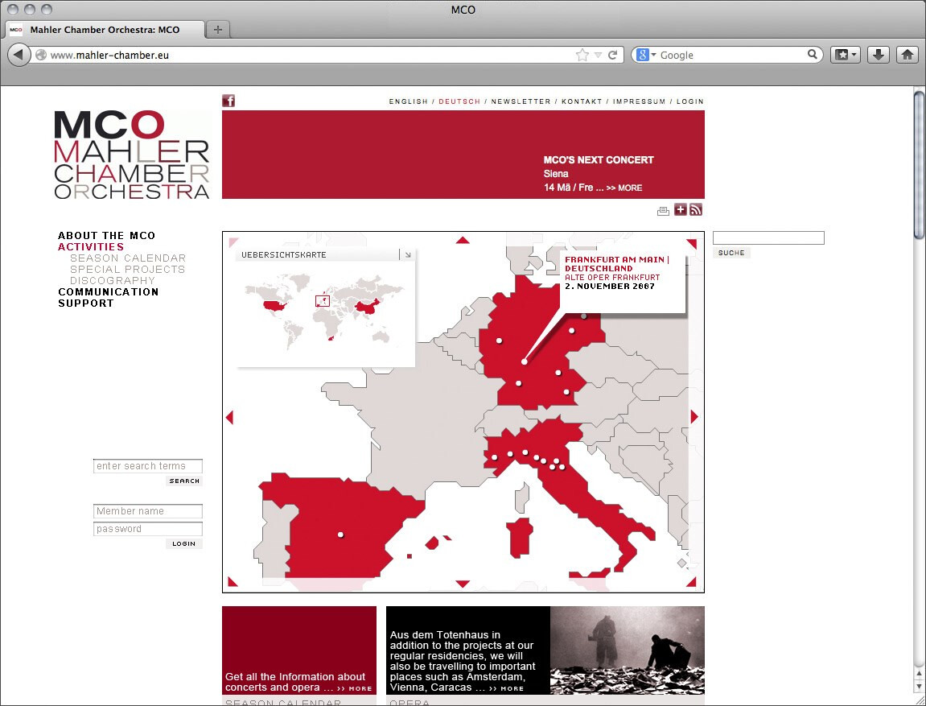Click the Member name input field
This screenshot has width=926, height=706.
point(148,511)
